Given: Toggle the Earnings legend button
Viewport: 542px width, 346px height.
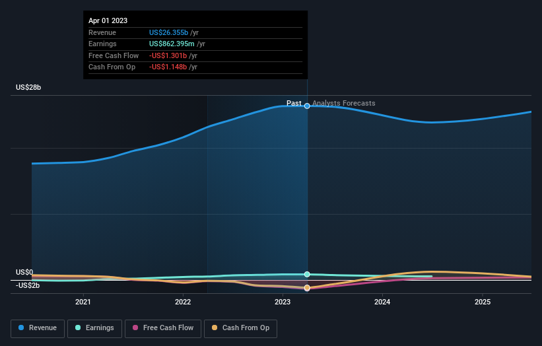Looking at the screenshot, I should [94, 328].
